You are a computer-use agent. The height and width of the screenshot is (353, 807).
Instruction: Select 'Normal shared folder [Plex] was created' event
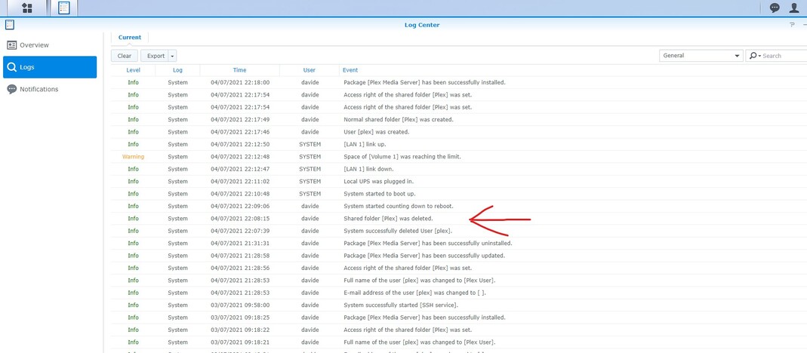(x=399, y=119)
